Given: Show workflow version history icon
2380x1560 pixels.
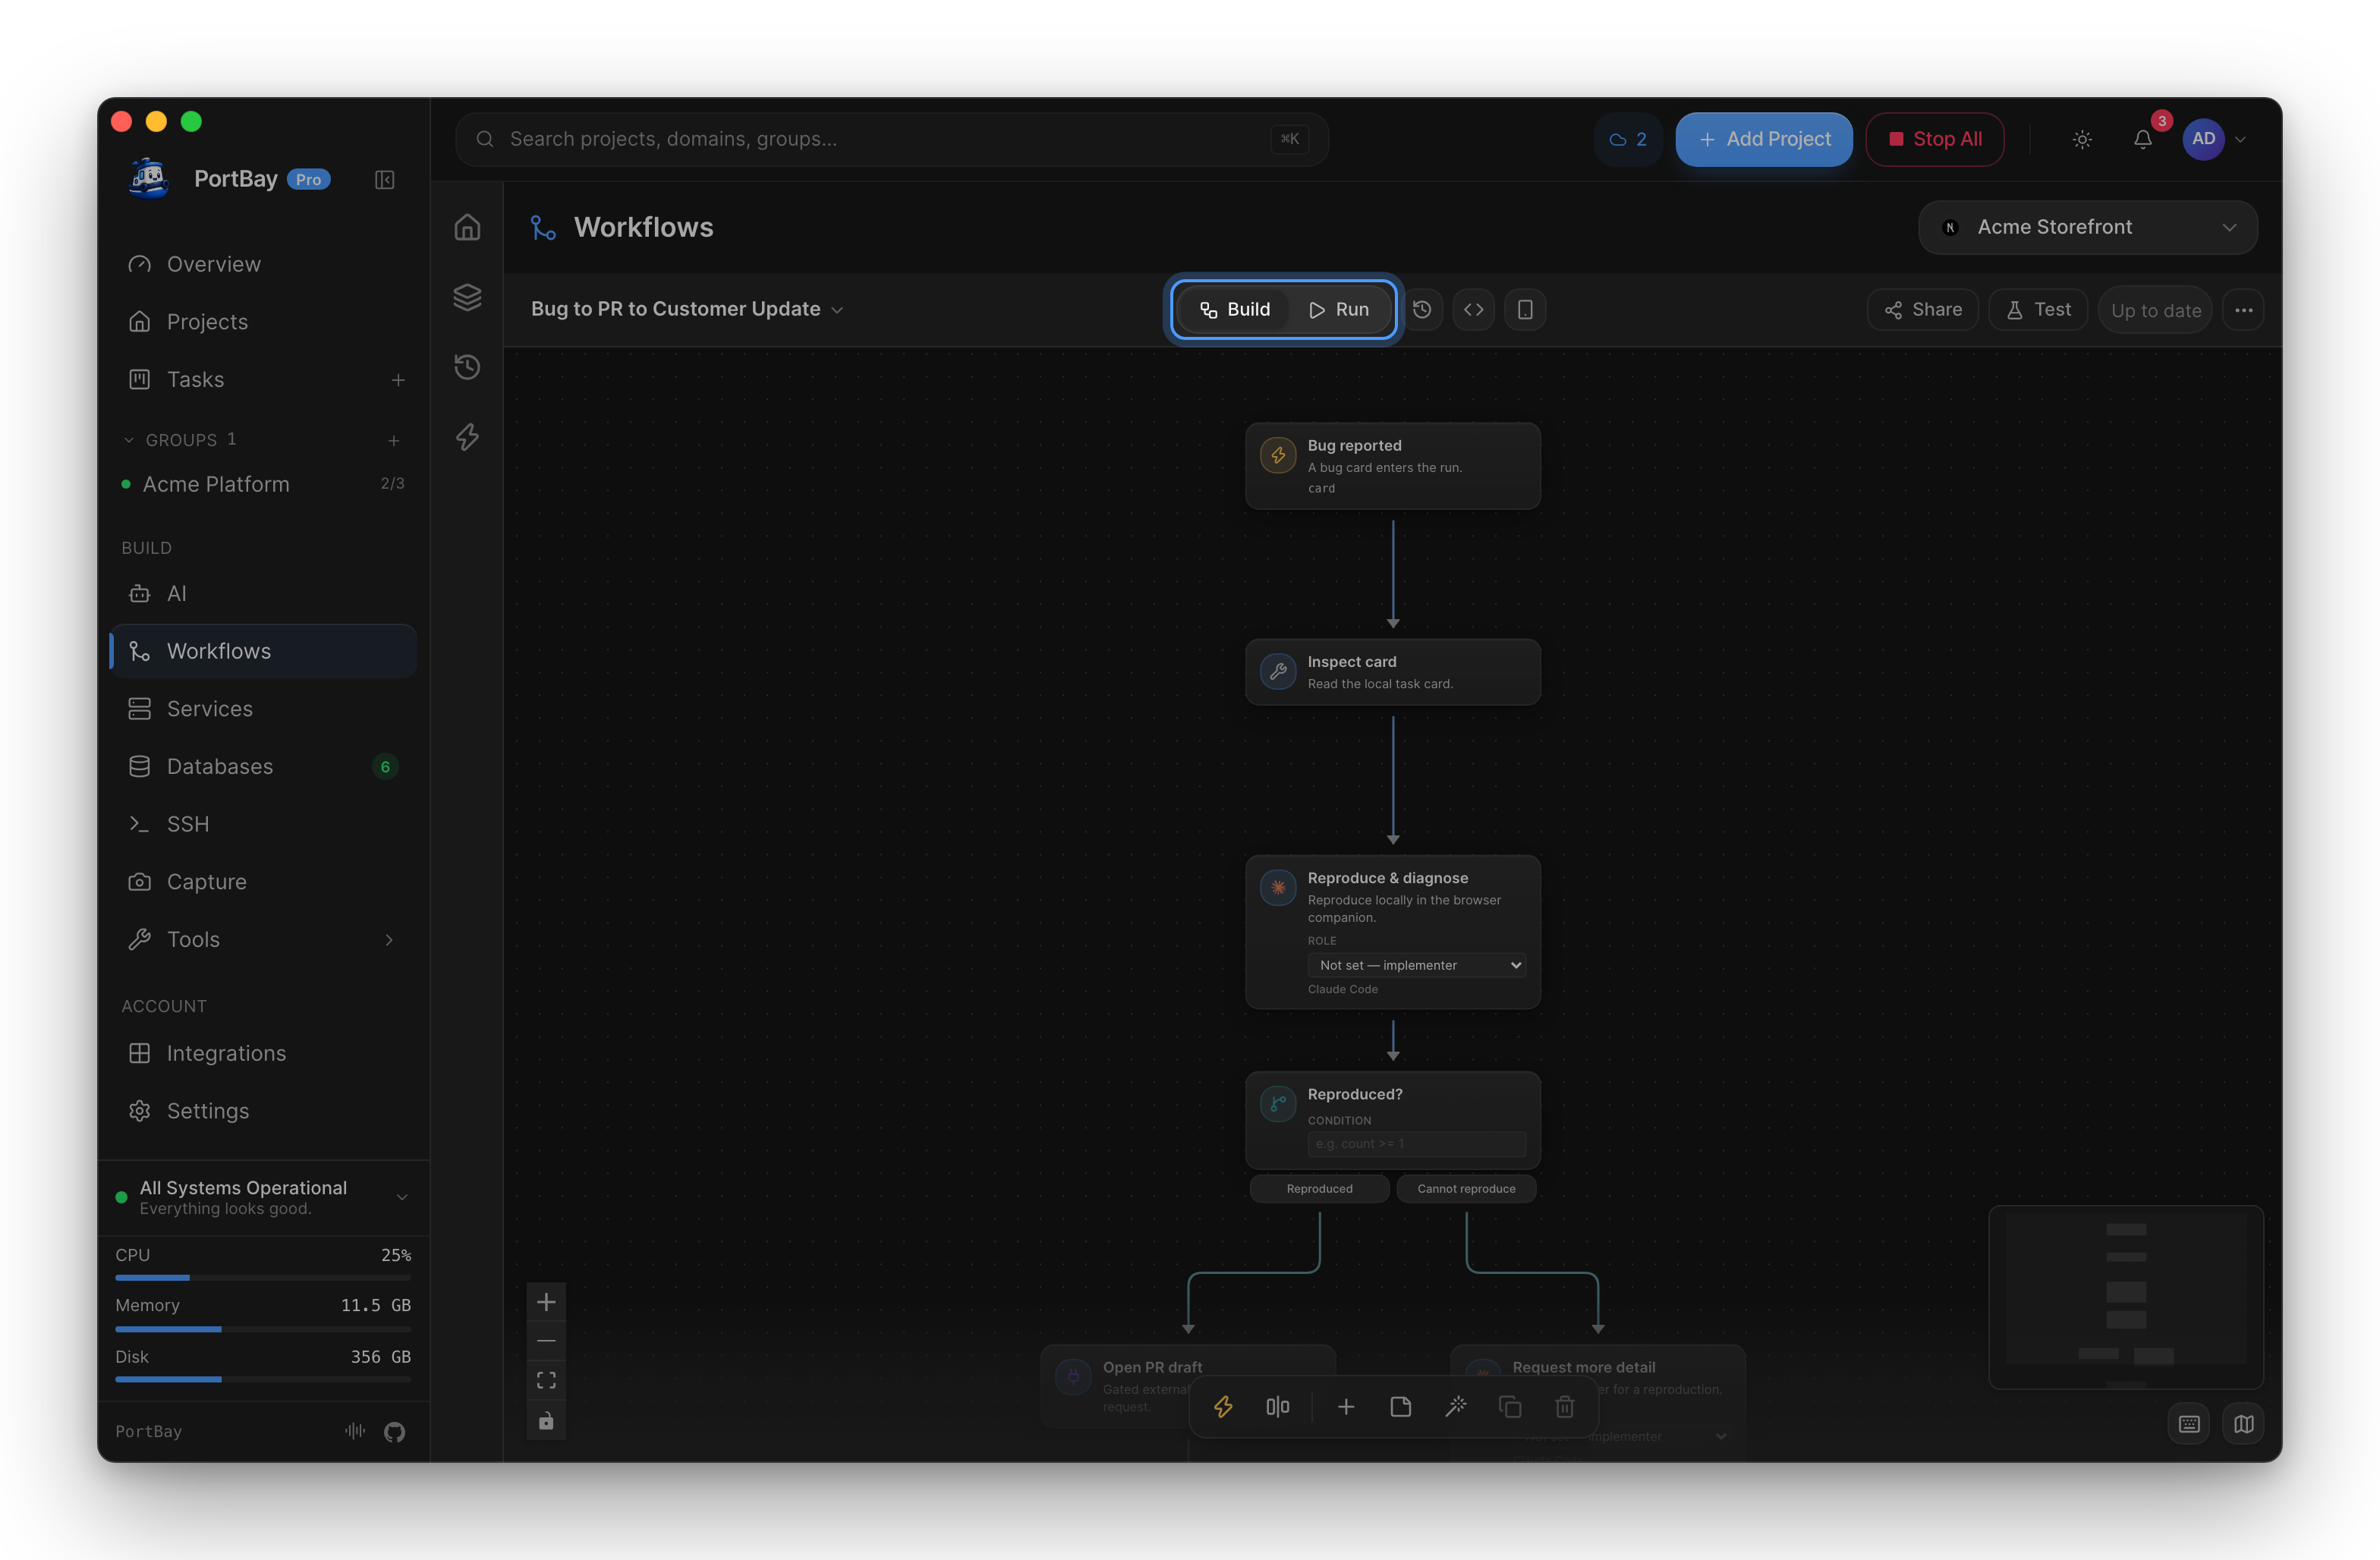Looking at the screenshot, I should (1422, 310).
